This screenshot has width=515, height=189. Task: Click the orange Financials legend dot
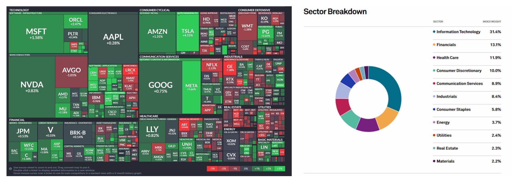coord(434,45)
